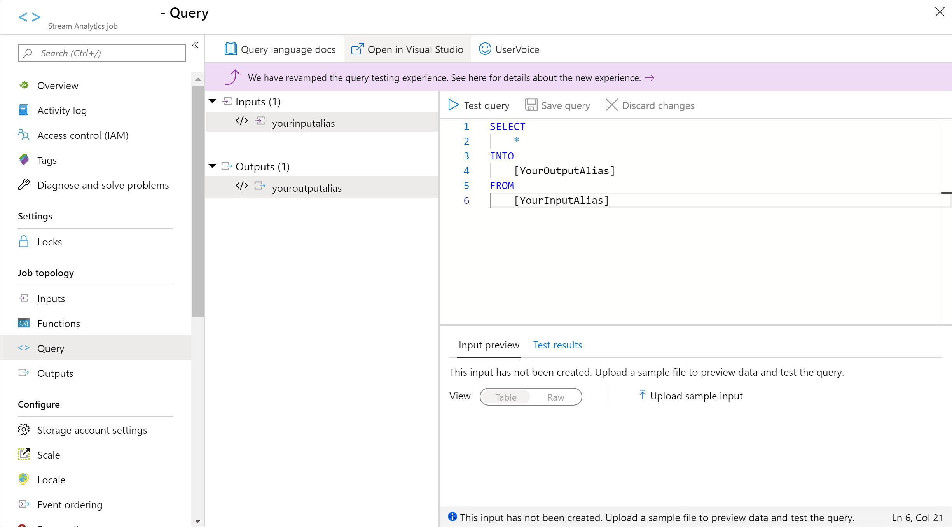The width and height of the screenshot is (952, 527).
Task: Click Save query
Action: point(558,105)
